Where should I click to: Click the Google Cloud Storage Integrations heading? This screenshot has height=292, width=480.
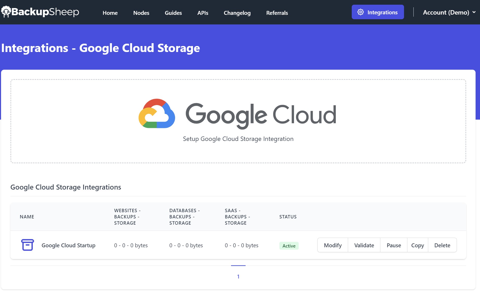tap(66, 187)
